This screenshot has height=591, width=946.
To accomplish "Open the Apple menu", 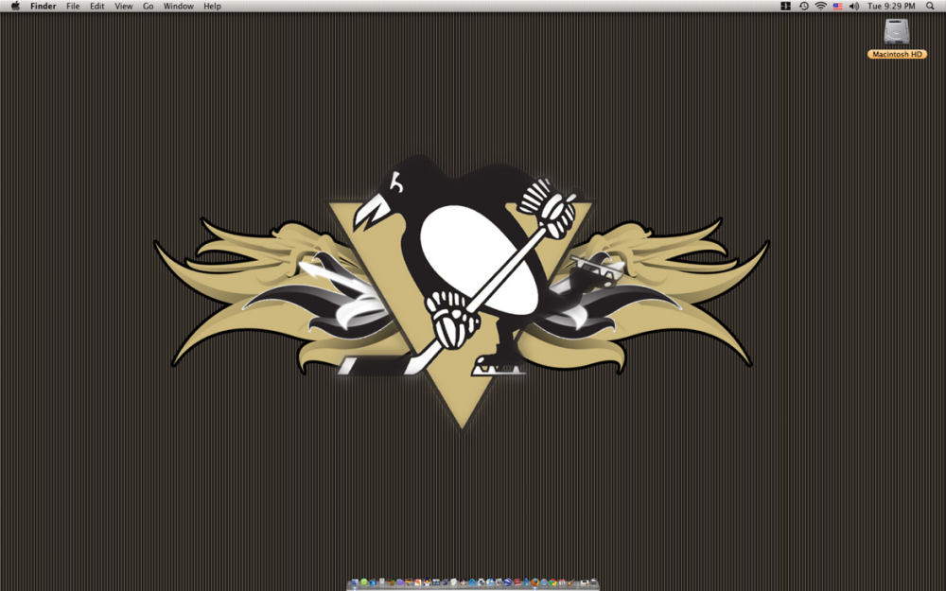I will pos(15,6).
